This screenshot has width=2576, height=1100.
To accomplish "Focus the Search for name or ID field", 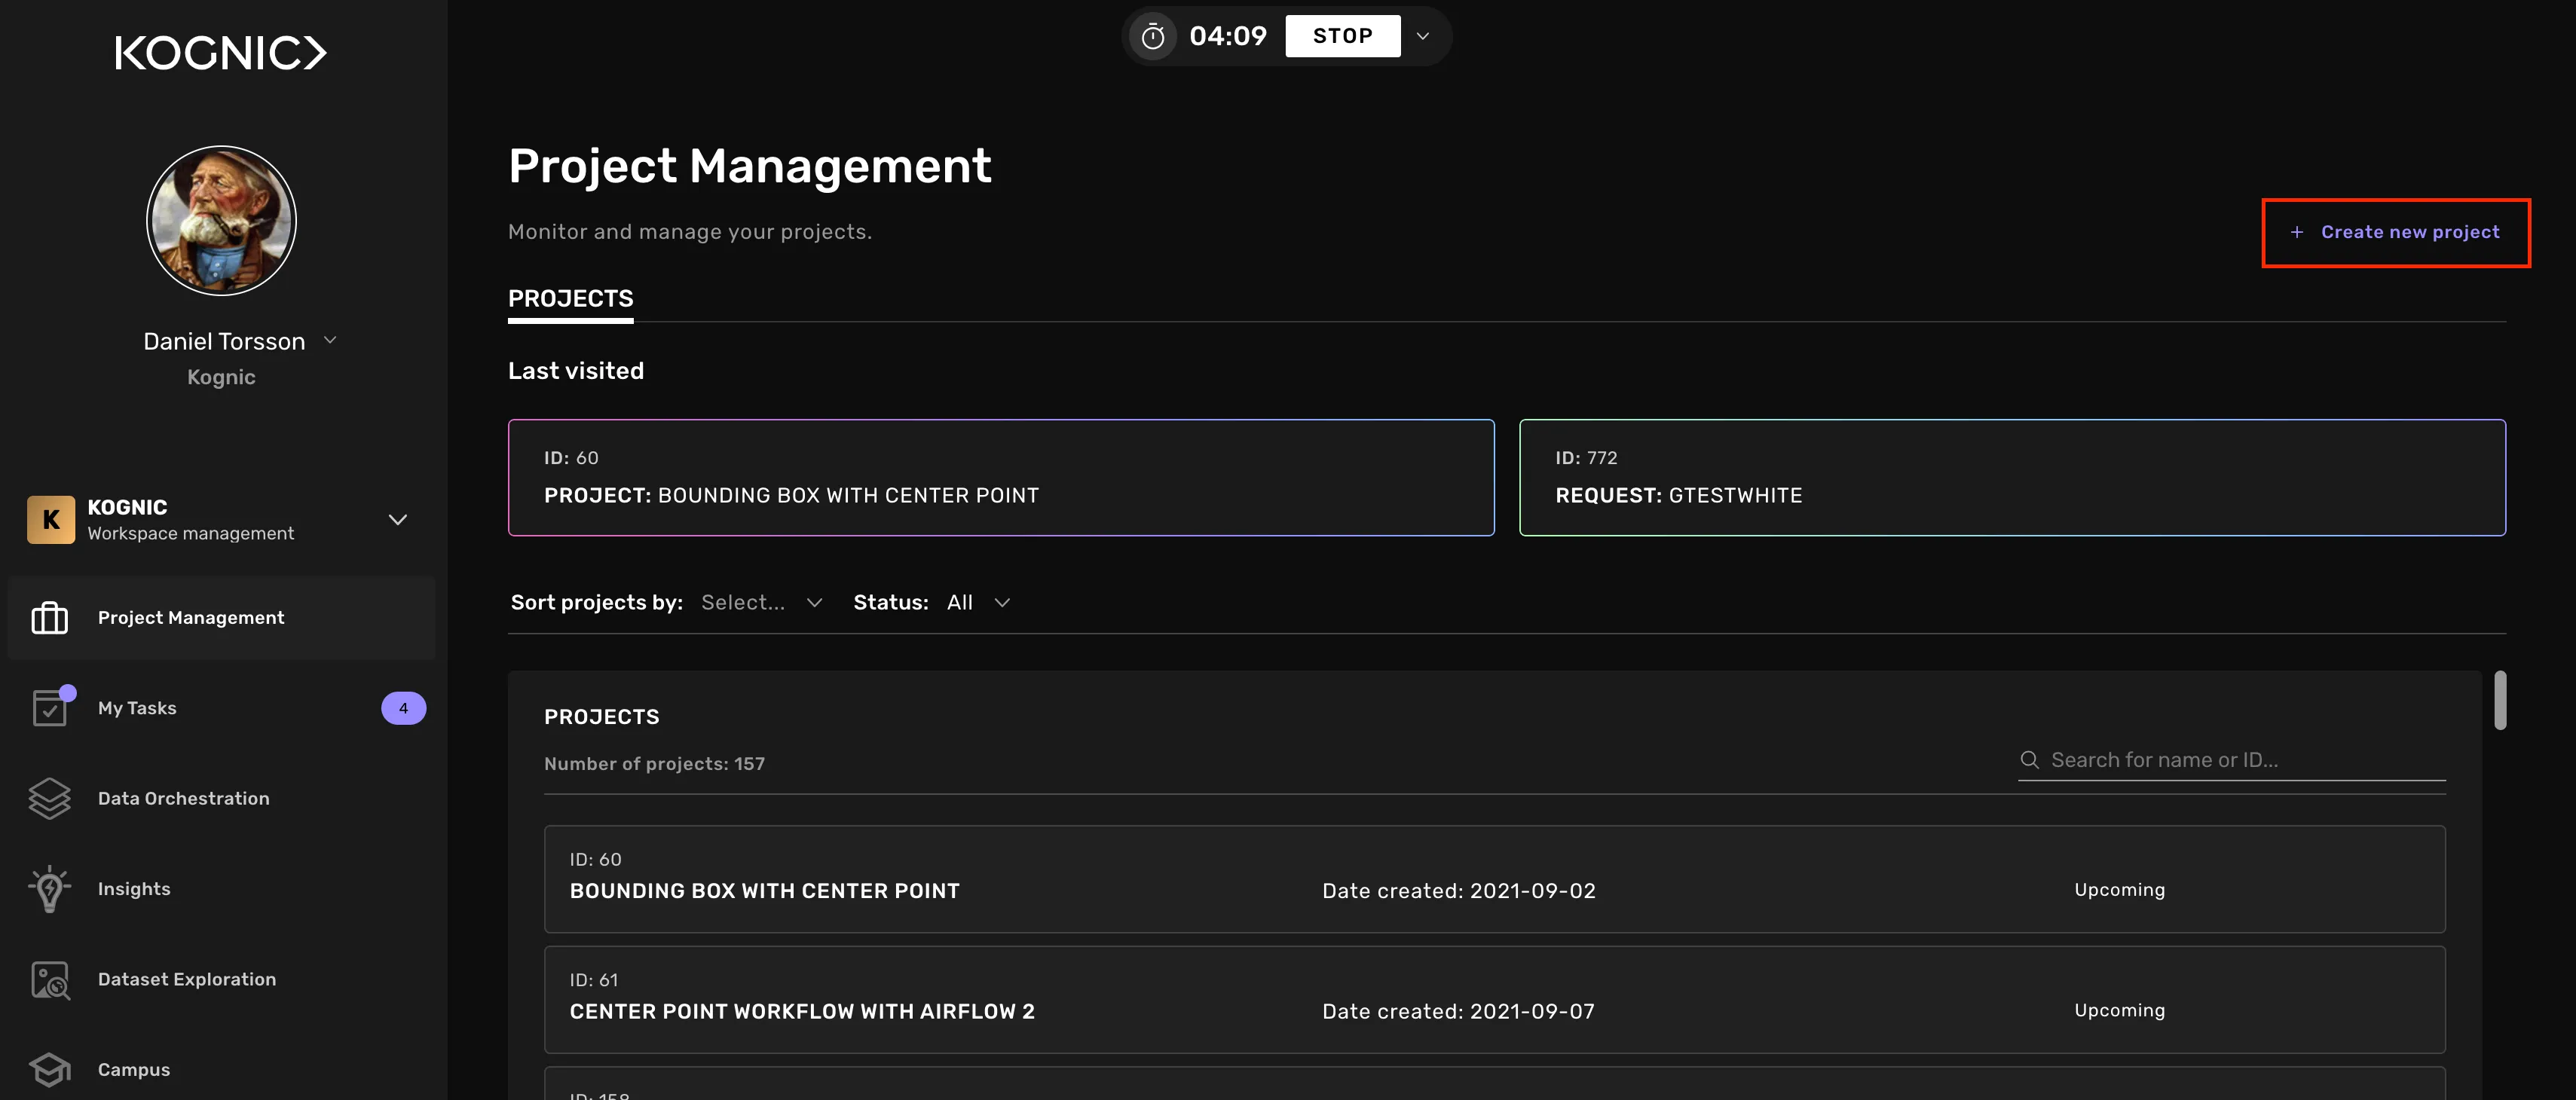I will point(2232,760).
